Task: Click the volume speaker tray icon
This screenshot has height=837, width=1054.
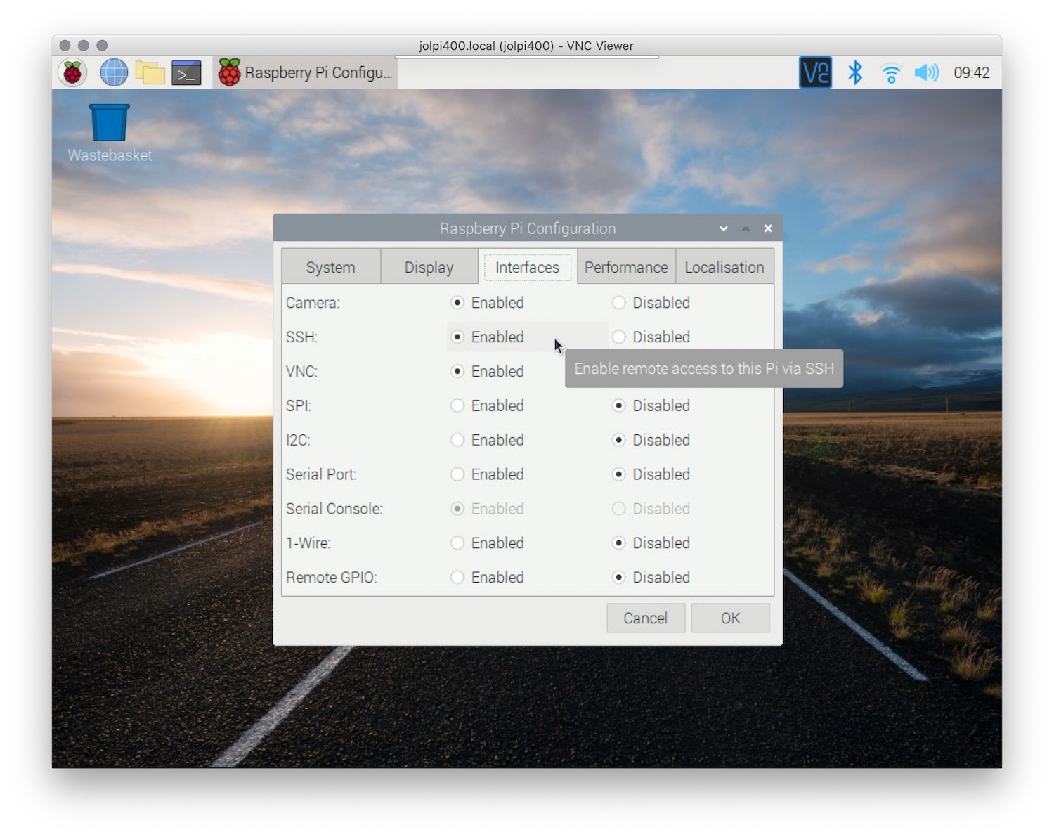Action: click(x=926, y=72)
